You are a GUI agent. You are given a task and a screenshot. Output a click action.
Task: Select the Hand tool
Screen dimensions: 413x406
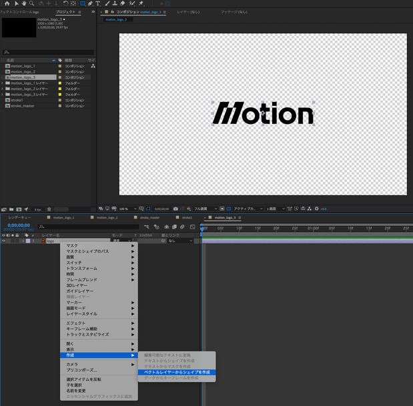24,3
